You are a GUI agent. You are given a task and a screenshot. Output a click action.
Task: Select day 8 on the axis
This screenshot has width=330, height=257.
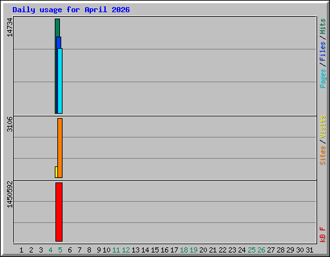[x=89, y=250]
